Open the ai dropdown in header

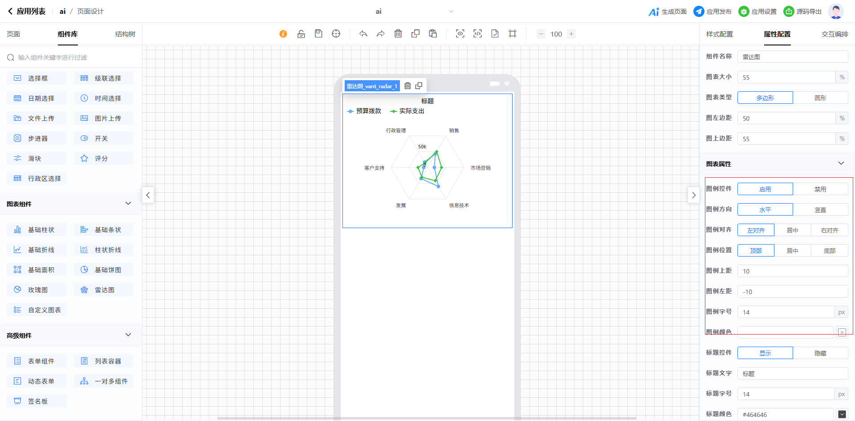pos(451,12)
